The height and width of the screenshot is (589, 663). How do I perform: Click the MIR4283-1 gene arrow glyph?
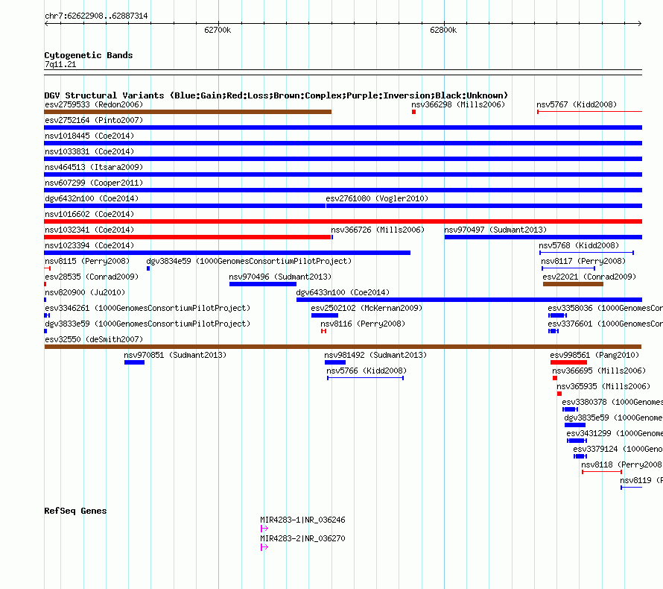click(x=264, y=529)
